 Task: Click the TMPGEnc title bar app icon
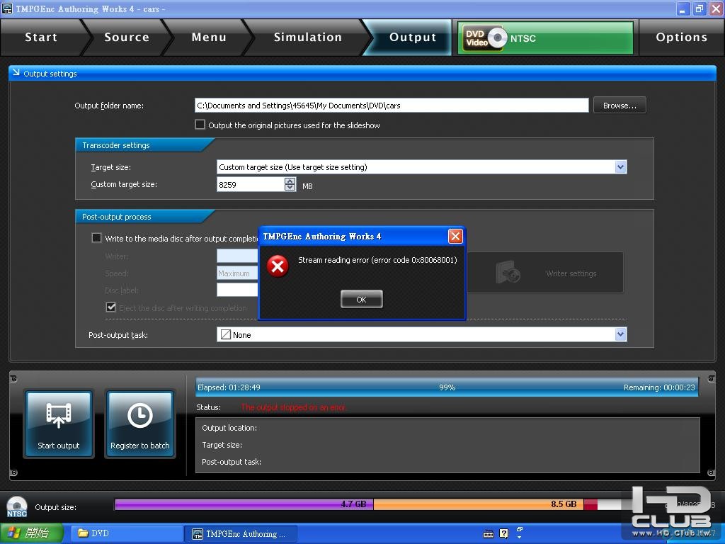point(7,8)
